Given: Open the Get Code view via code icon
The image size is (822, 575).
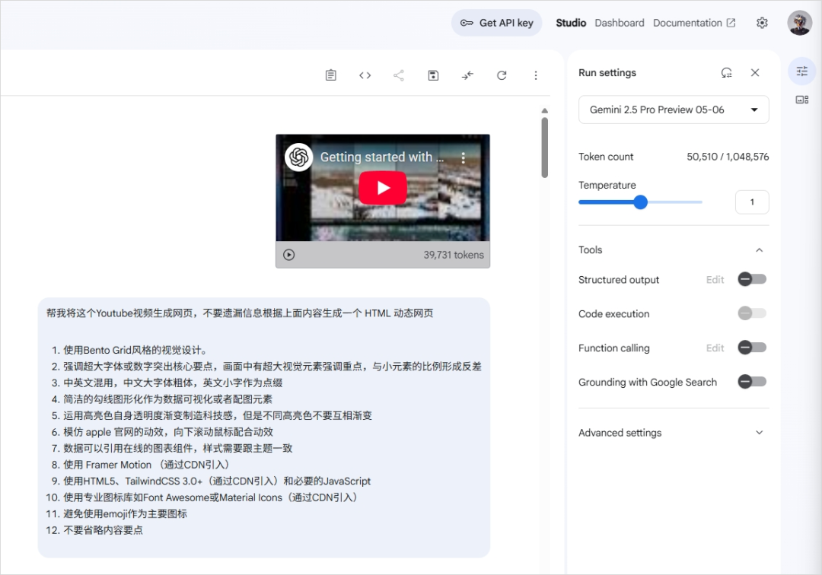Looking at the screenshot, I should pyautogui.click(x=365, y=75).
